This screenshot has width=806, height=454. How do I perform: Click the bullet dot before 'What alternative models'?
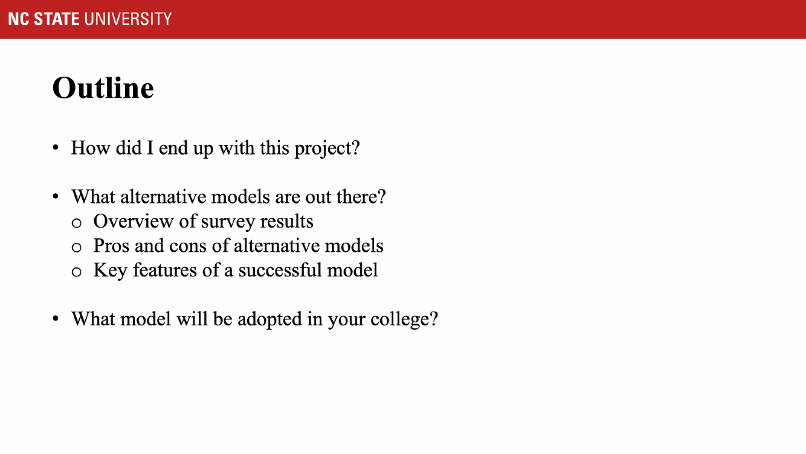click(x=56, y=197)
